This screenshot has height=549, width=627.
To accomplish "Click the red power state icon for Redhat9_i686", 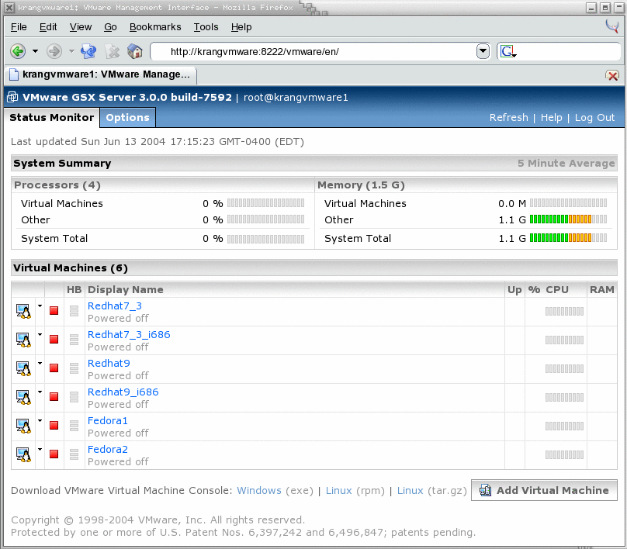I will (x=54, y=397).
